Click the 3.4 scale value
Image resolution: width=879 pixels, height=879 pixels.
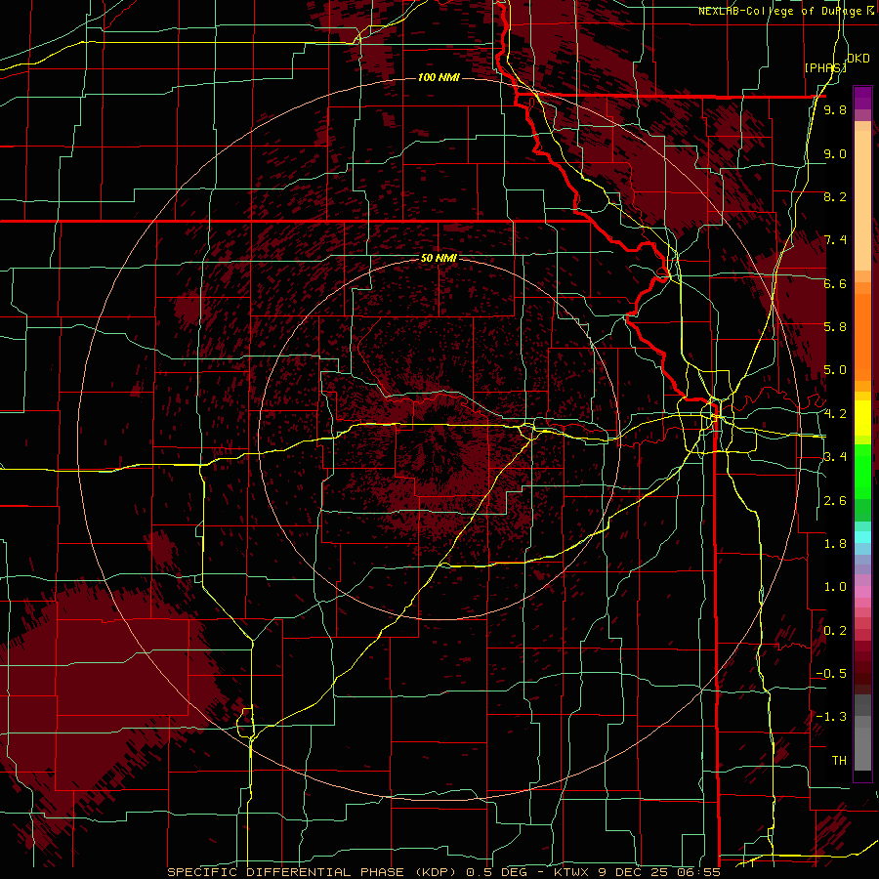(x=835, y=457)
